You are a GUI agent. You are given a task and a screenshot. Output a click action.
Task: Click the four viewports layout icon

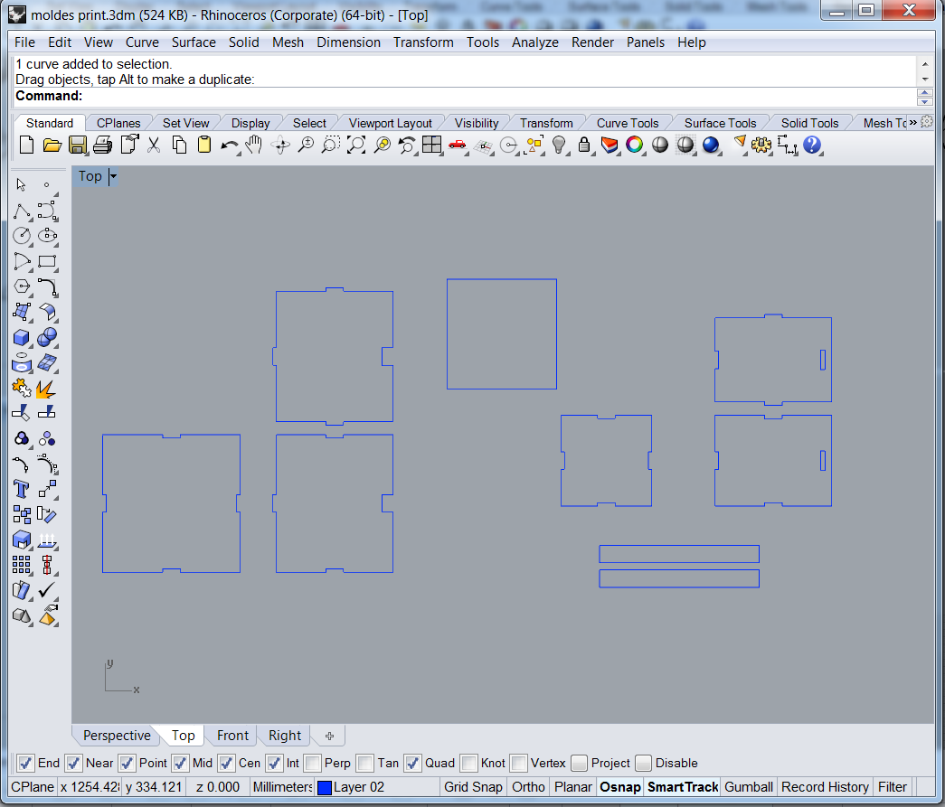(431, 145)
